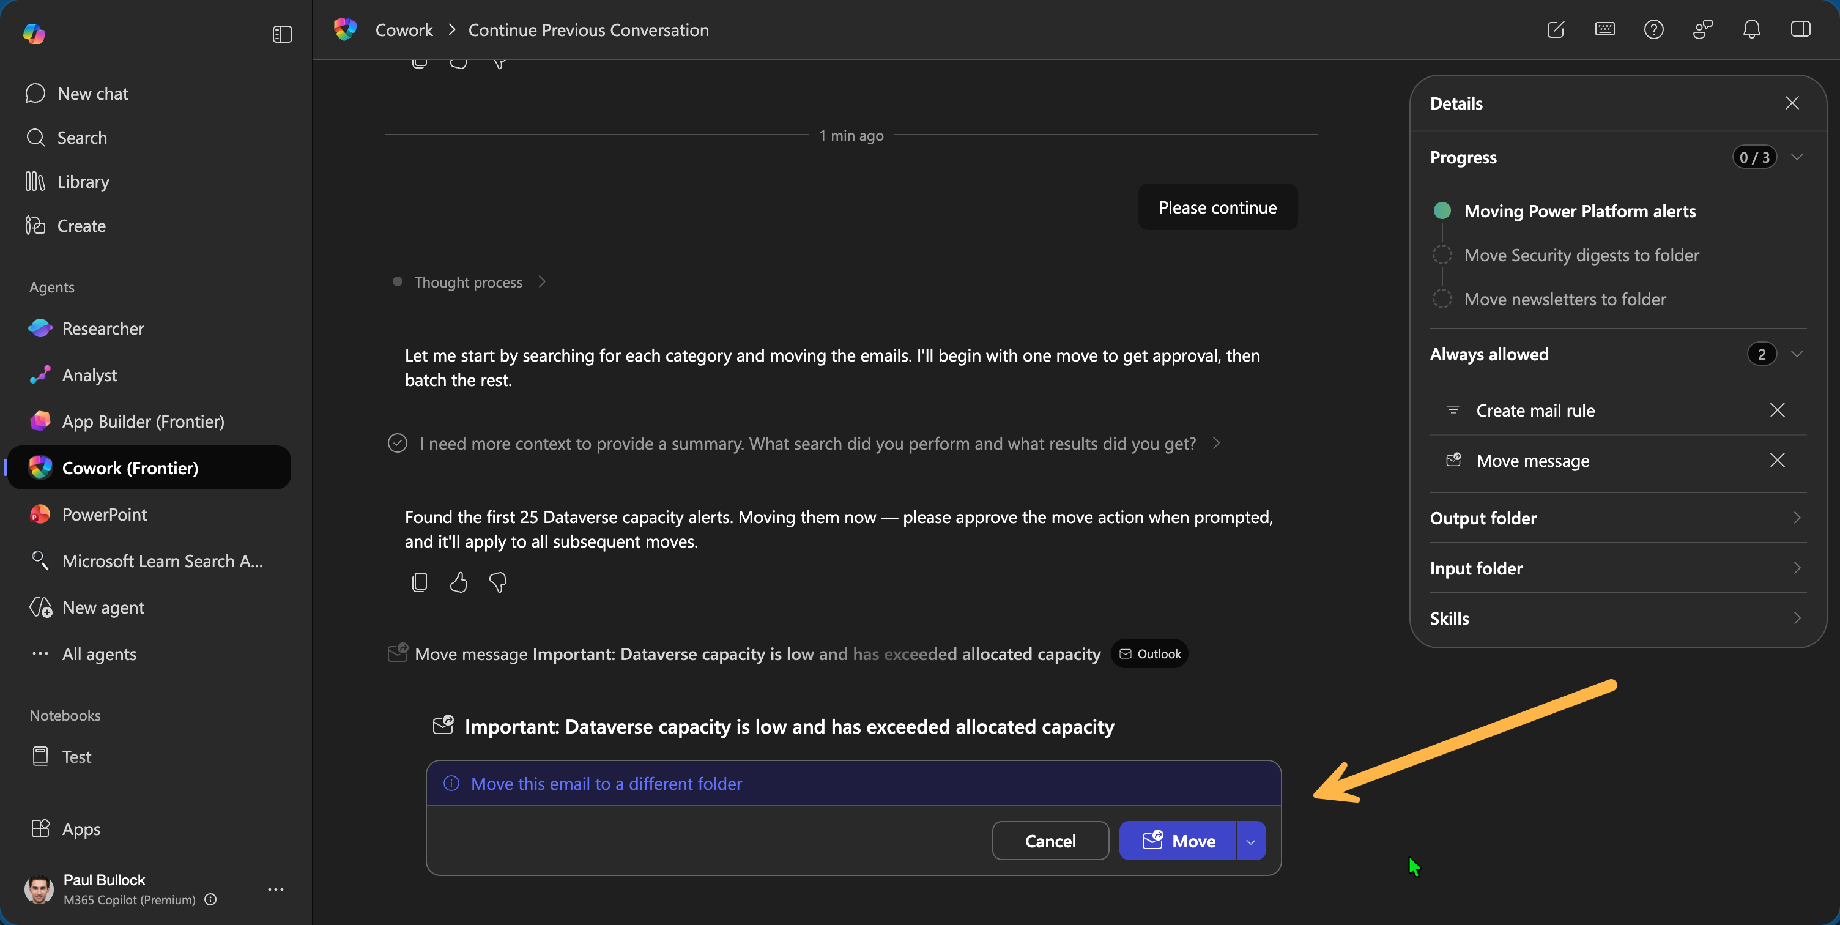Open the help question mark icon
Viewport: 1840px width, 925px height.
[1653, 30]
